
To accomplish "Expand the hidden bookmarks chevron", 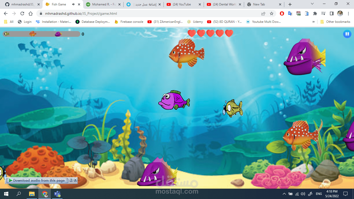I will [314, 22].
